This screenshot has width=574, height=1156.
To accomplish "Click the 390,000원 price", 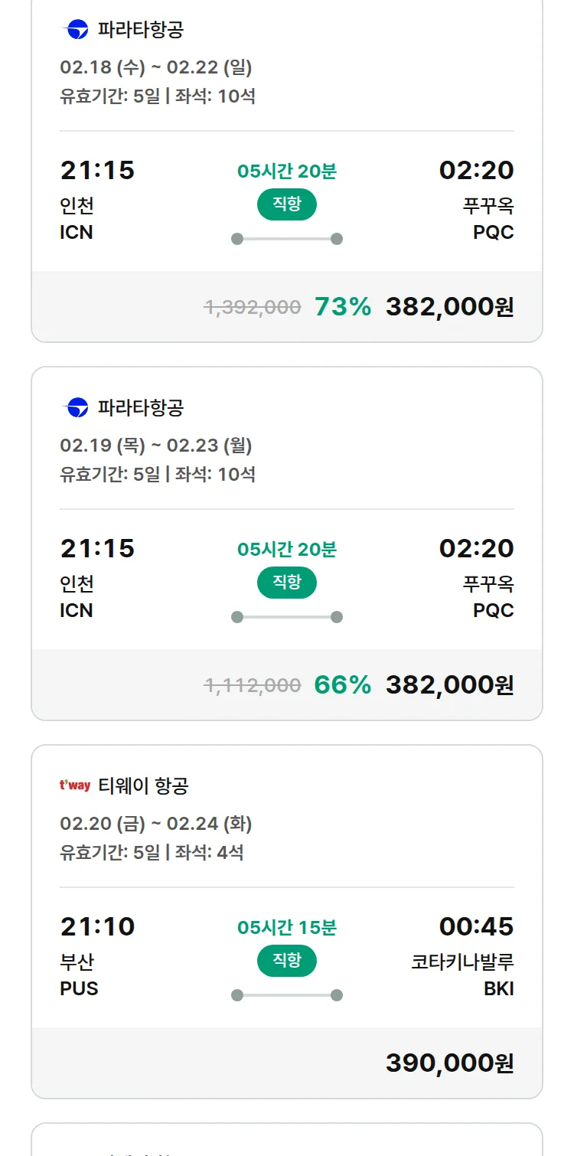I will pos(449,1063).
